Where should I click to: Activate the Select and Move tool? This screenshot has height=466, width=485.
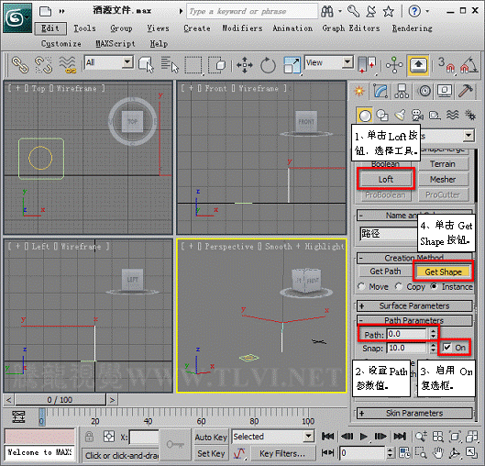point(245,64)
